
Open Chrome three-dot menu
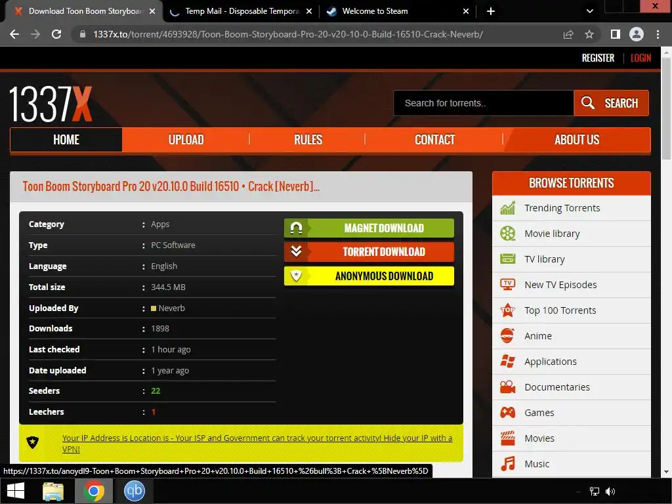pyautogui.click(x=658, y=34)
